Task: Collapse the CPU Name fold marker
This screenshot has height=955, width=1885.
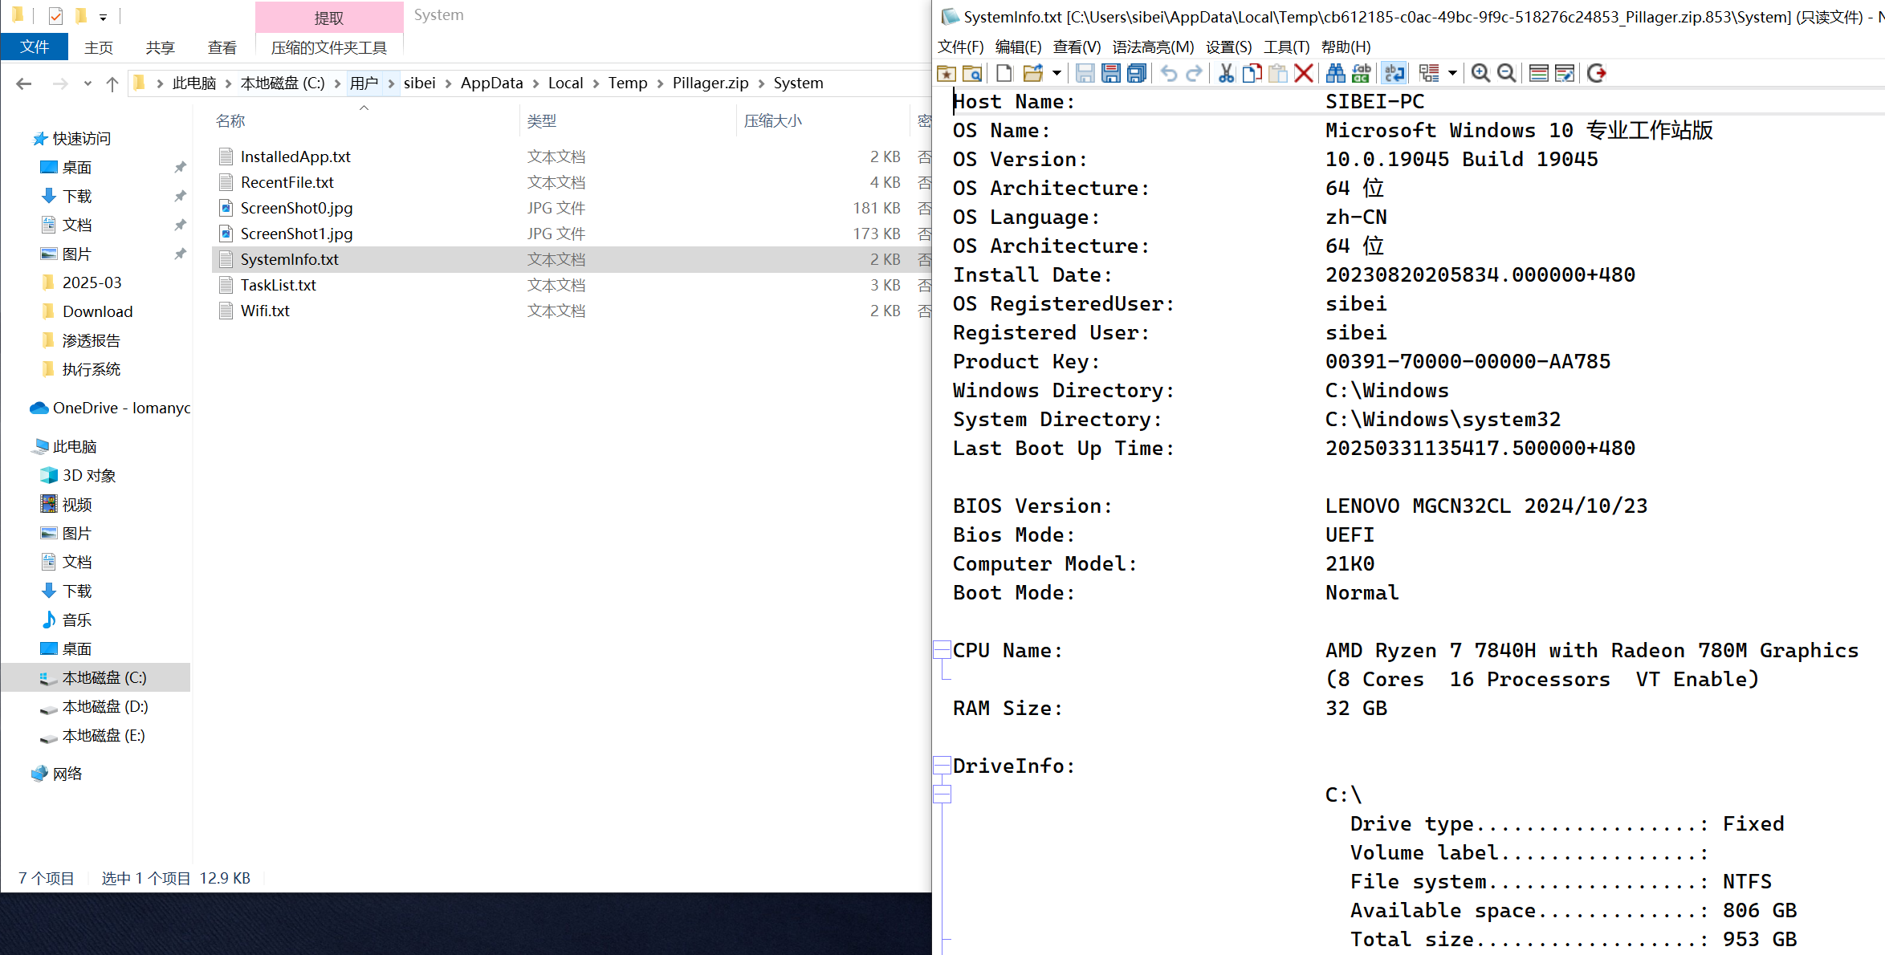Action: point(942,650)
